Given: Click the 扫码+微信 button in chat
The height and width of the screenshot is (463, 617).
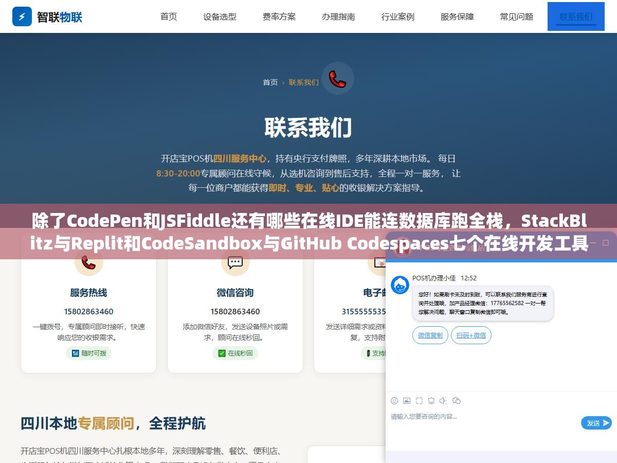Looking at the screenshot, I should 471,335.
